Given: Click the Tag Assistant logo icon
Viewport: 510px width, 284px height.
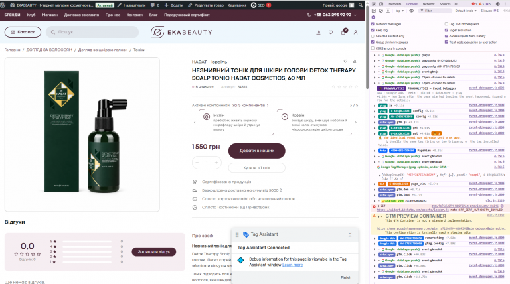Looking at the screenshot, I should [246, 234].
